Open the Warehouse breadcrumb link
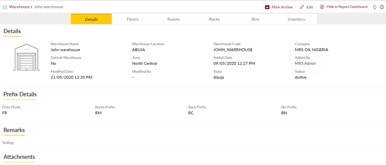386x165 pixels. coord(19,7)
